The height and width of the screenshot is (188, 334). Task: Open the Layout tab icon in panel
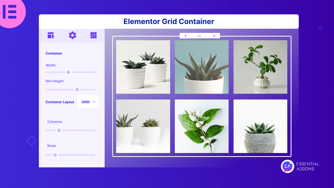tap(51, 35)
